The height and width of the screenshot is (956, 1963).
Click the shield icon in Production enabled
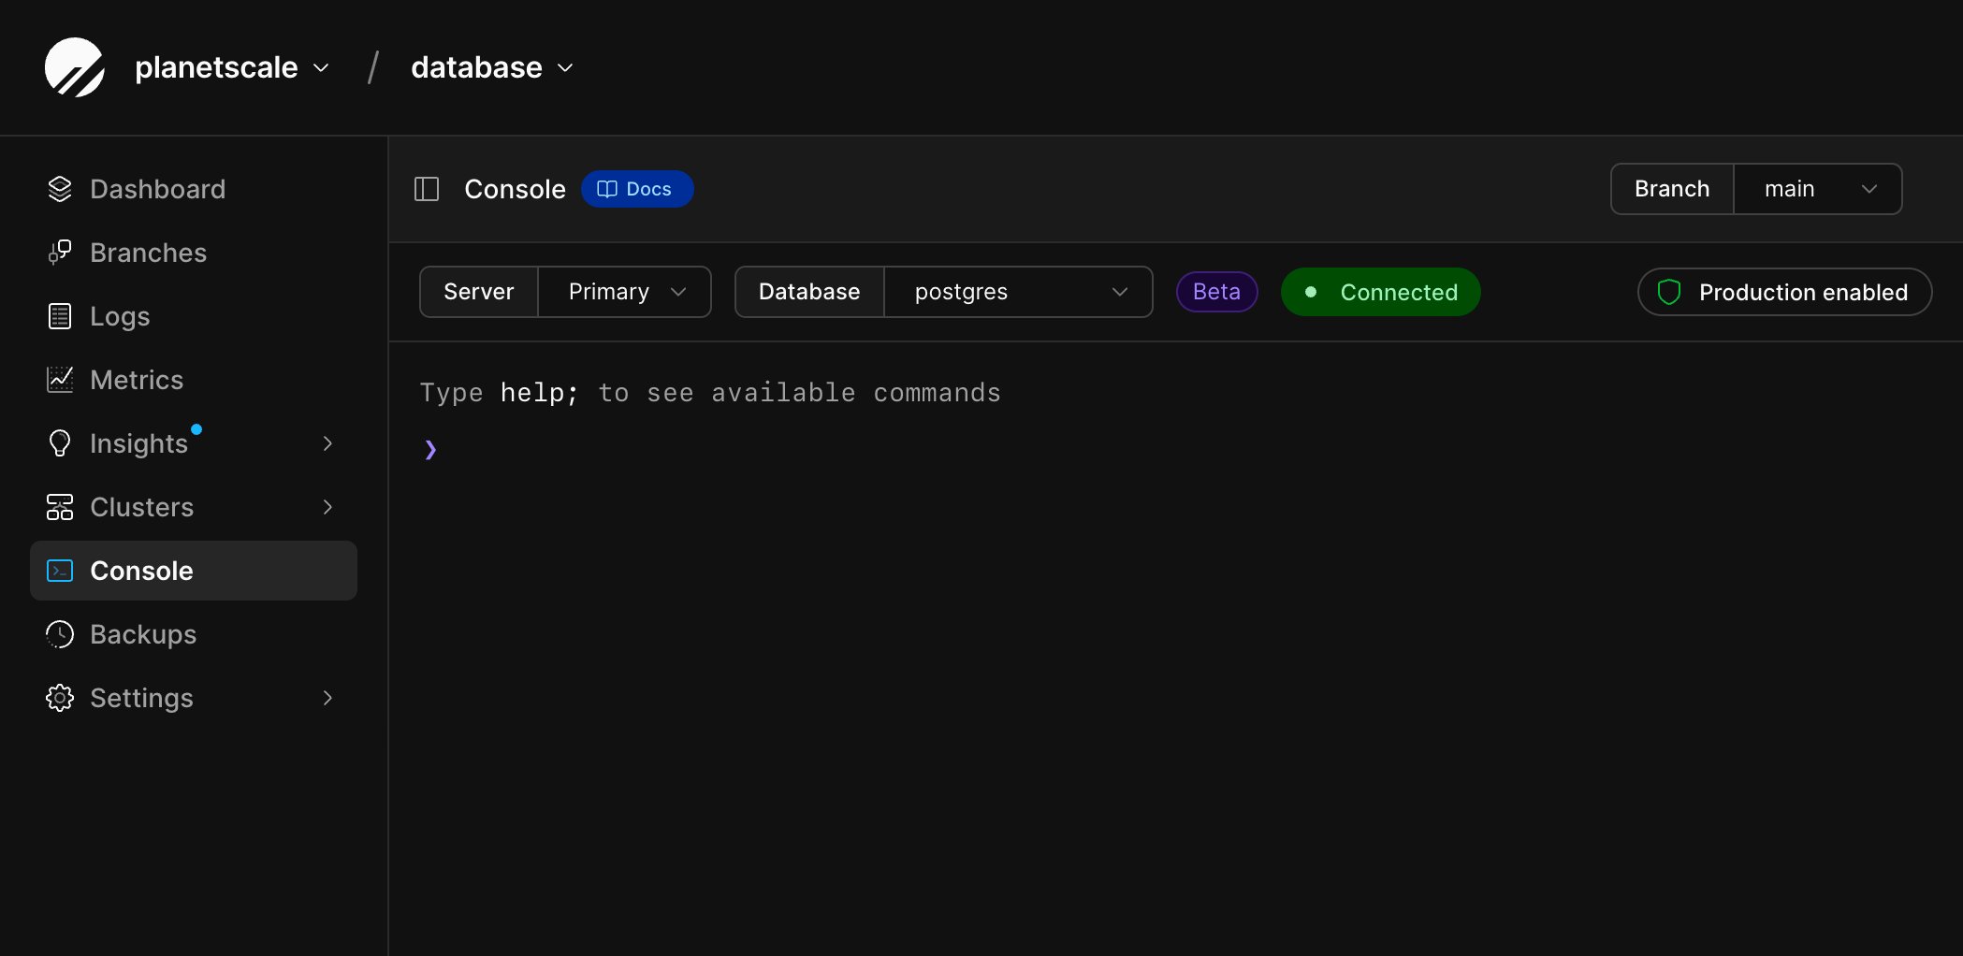(1669, 292)
